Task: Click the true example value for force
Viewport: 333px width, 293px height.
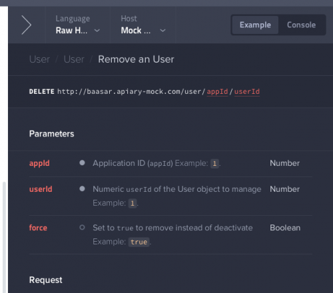Action: [x=139, y=242]
